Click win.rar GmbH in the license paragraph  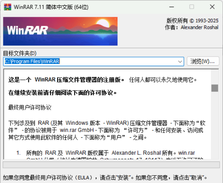click(77, 130)
